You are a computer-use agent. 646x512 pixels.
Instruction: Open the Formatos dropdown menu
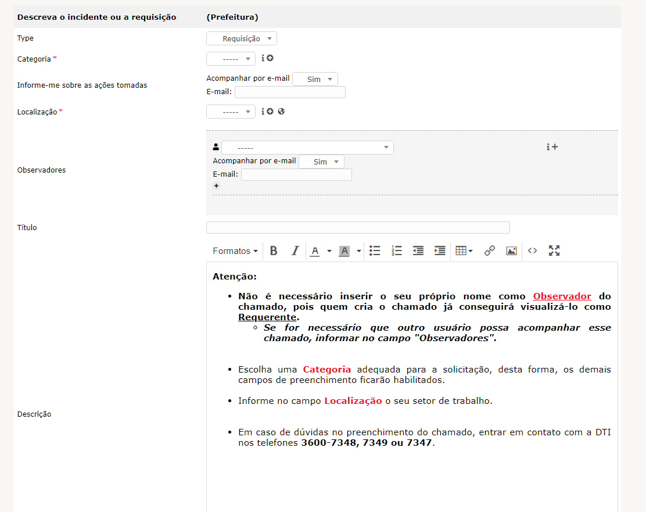[235, 250]
